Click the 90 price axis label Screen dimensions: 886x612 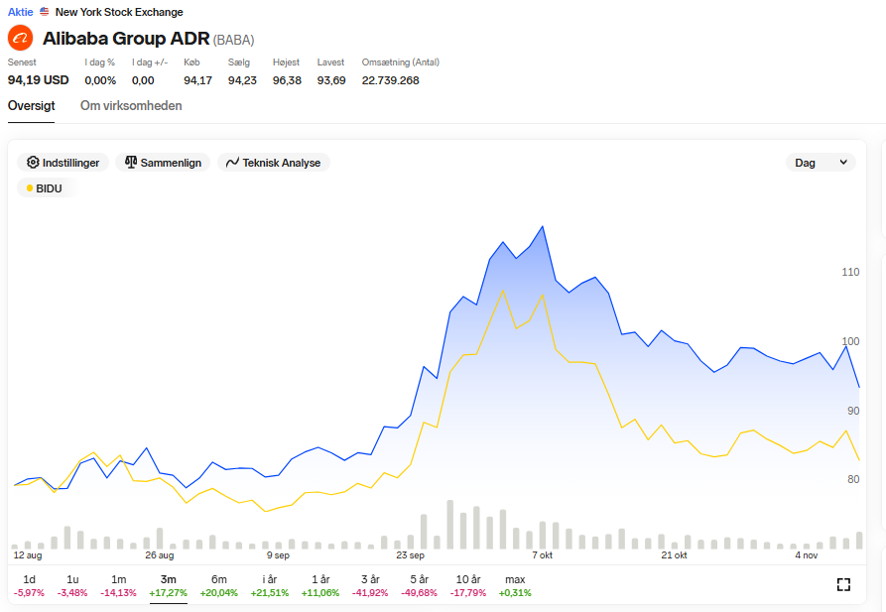point(853,411)
